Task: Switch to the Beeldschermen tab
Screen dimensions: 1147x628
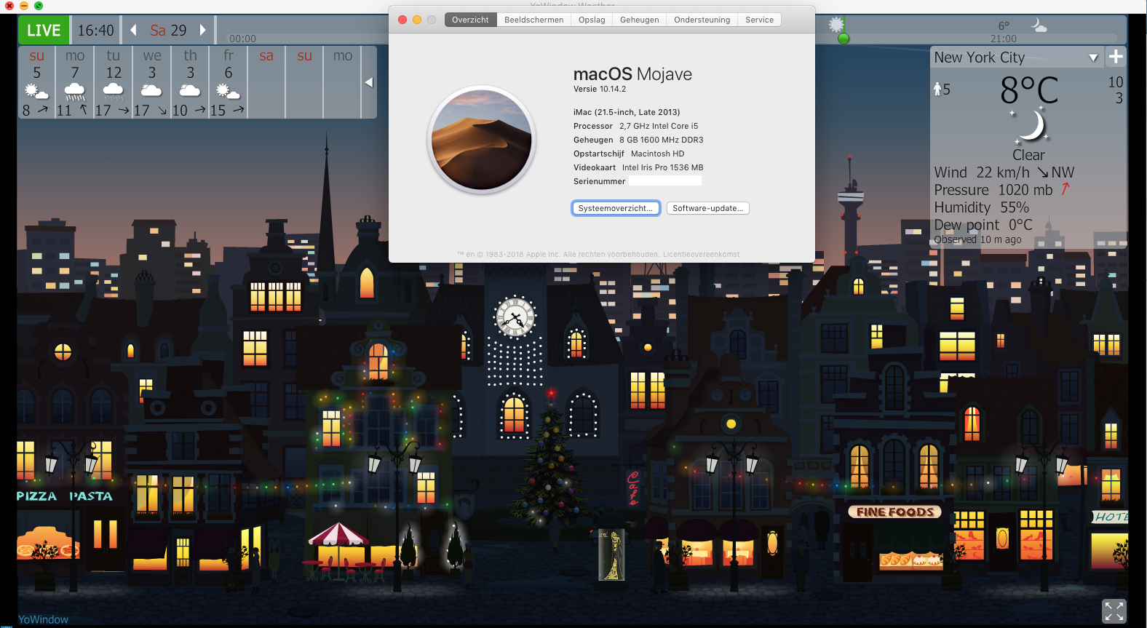Action: pos(533,20)
